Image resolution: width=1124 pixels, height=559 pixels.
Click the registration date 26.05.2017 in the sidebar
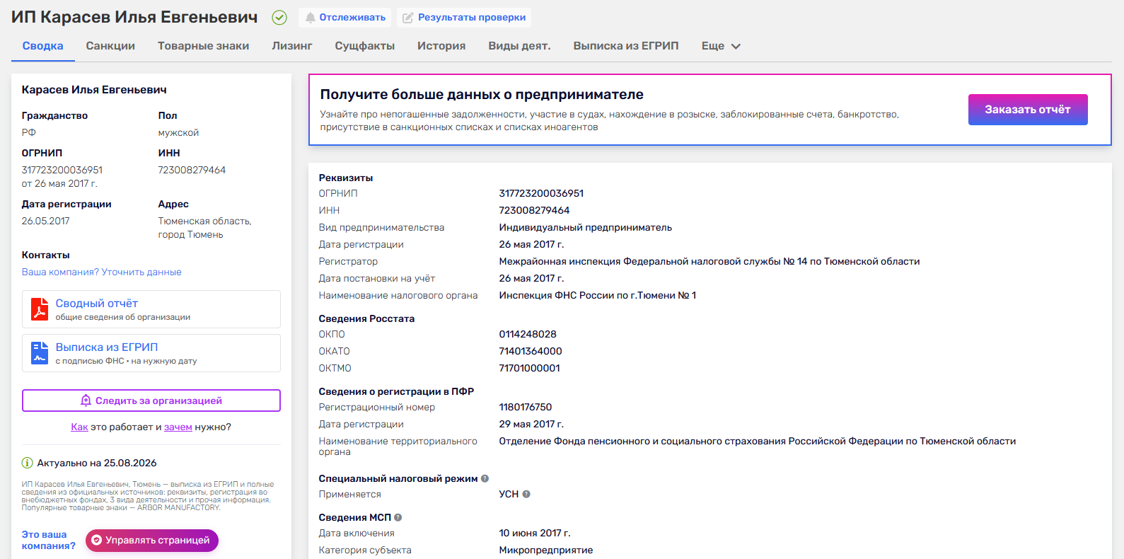(x=46, y=221)
